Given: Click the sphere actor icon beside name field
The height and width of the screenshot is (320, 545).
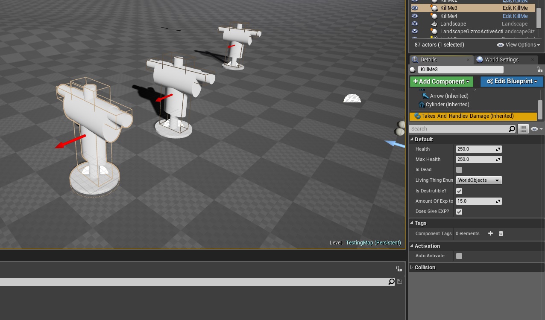Looking at the screenshot, I should 412,70.
